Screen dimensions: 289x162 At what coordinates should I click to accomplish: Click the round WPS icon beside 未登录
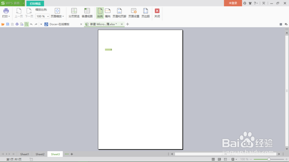(245, 3)
